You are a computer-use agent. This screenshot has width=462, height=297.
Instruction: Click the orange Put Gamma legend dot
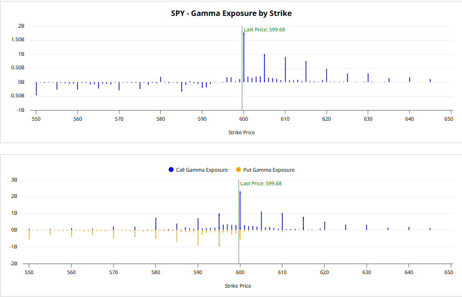click(238, 170)
